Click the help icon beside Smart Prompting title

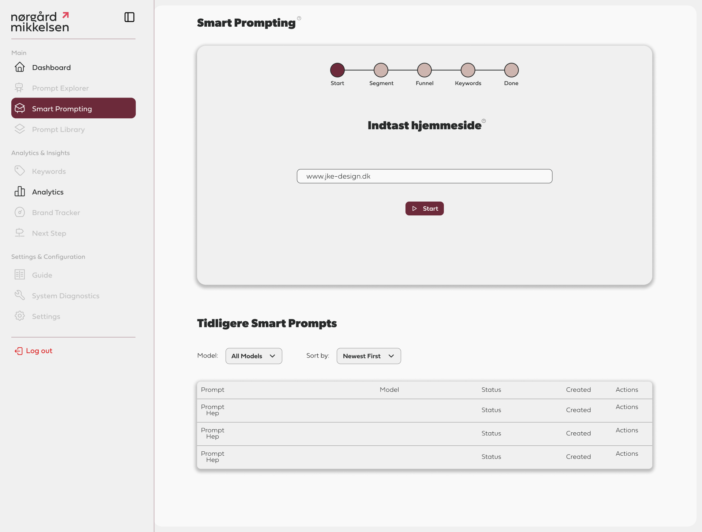coord(299,18)
